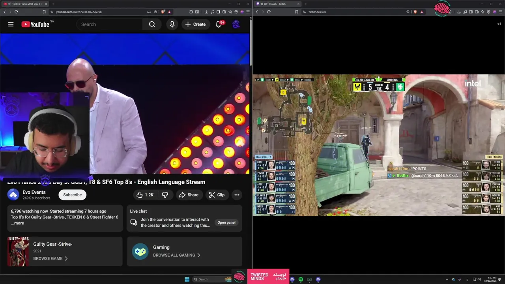Viewport: 505px width, 284px height.
Task: Open YouTube notifications bell
Action: (219, 24)
